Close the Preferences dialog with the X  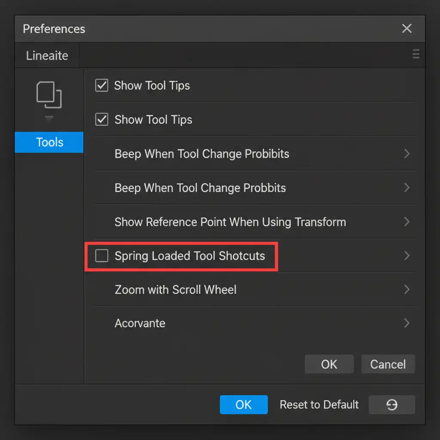(x=406, y=29)
